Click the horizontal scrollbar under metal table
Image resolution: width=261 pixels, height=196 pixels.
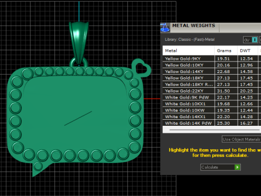click(214, 130)
